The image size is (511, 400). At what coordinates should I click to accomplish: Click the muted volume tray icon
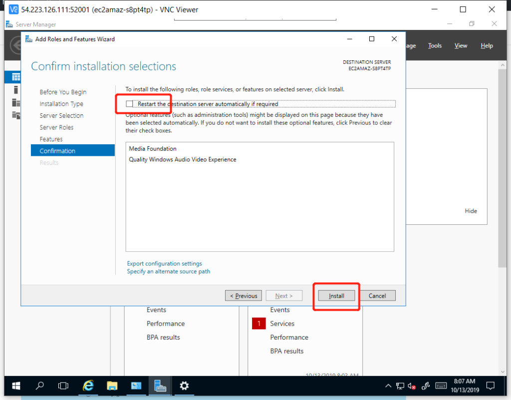click(x=412, y=386)
